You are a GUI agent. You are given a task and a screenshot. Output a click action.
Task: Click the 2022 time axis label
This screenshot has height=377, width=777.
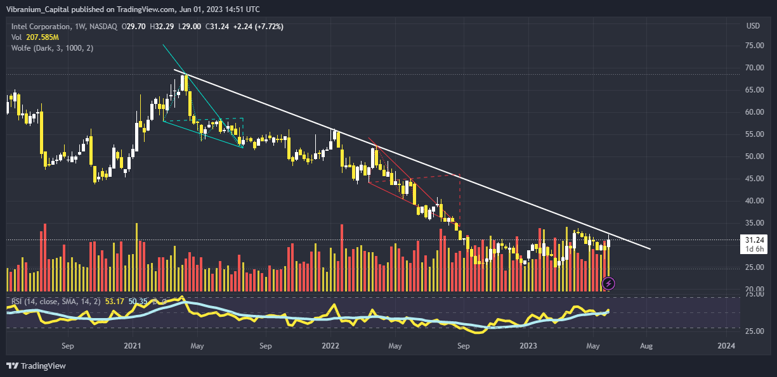click(x=330, y=346)
